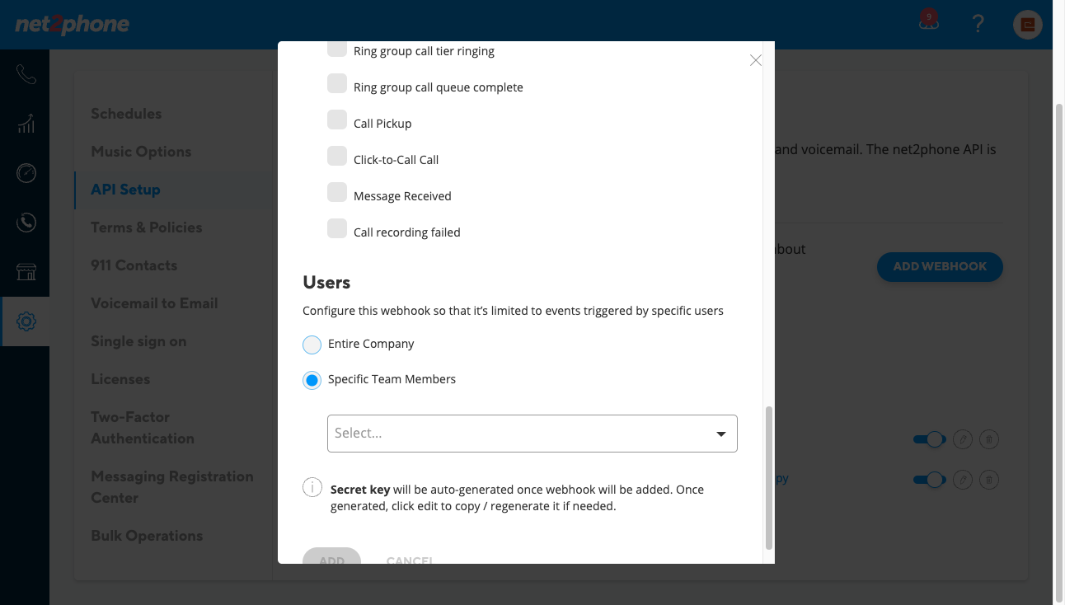Viewport: 1065px width, 605px height.
Task: Open the user avatar account menu
Action: tap(1028, 24)
